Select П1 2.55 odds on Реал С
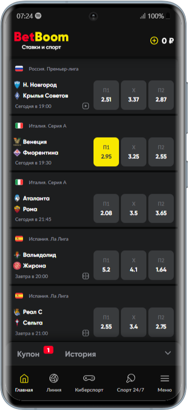 coord(106,322)
